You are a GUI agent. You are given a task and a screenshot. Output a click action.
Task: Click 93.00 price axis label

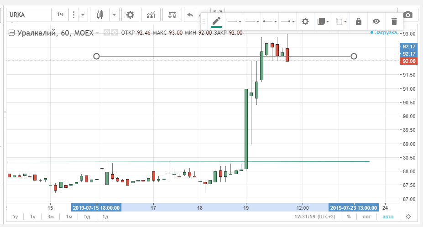[409, 34]
